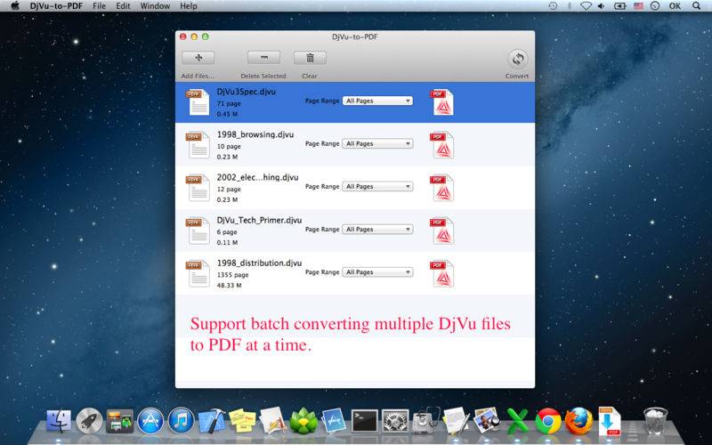
Task: Click the '48.33 M' file size text
Action: 229,285
